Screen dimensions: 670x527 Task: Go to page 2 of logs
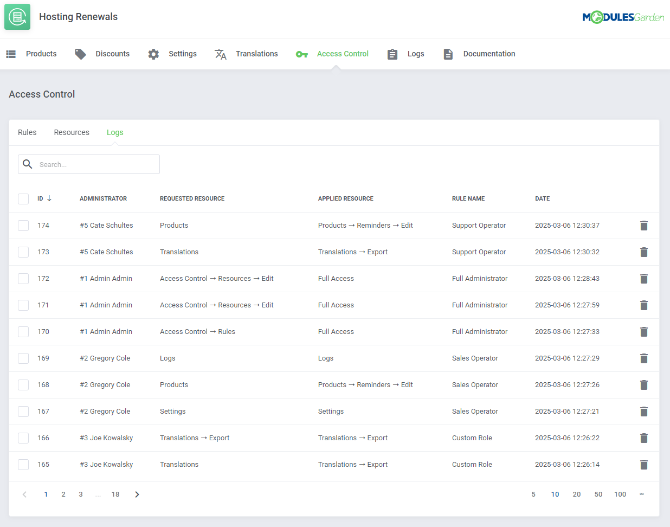pyautogui.click(x=63, y=494)
